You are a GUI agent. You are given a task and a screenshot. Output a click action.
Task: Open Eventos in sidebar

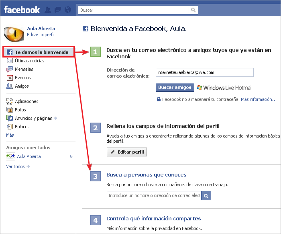point(23,78)
